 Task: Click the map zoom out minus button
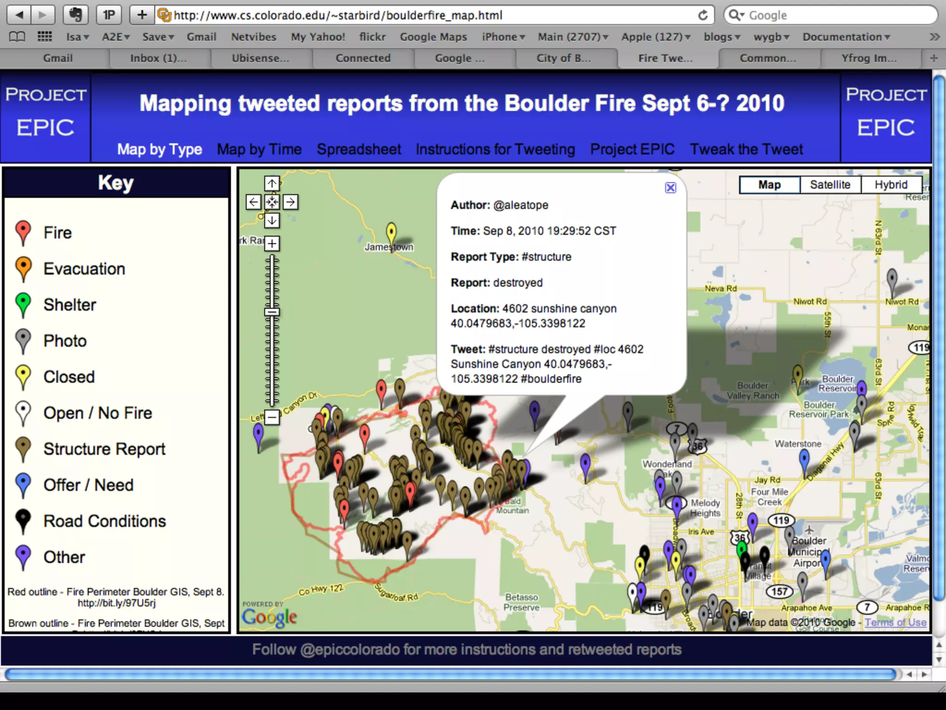coord(272,417)
